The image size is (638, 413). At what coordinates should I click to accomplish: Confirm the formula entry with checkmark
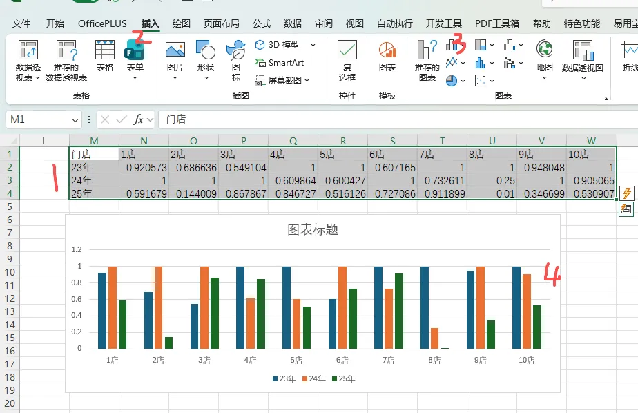coord(121,119)
